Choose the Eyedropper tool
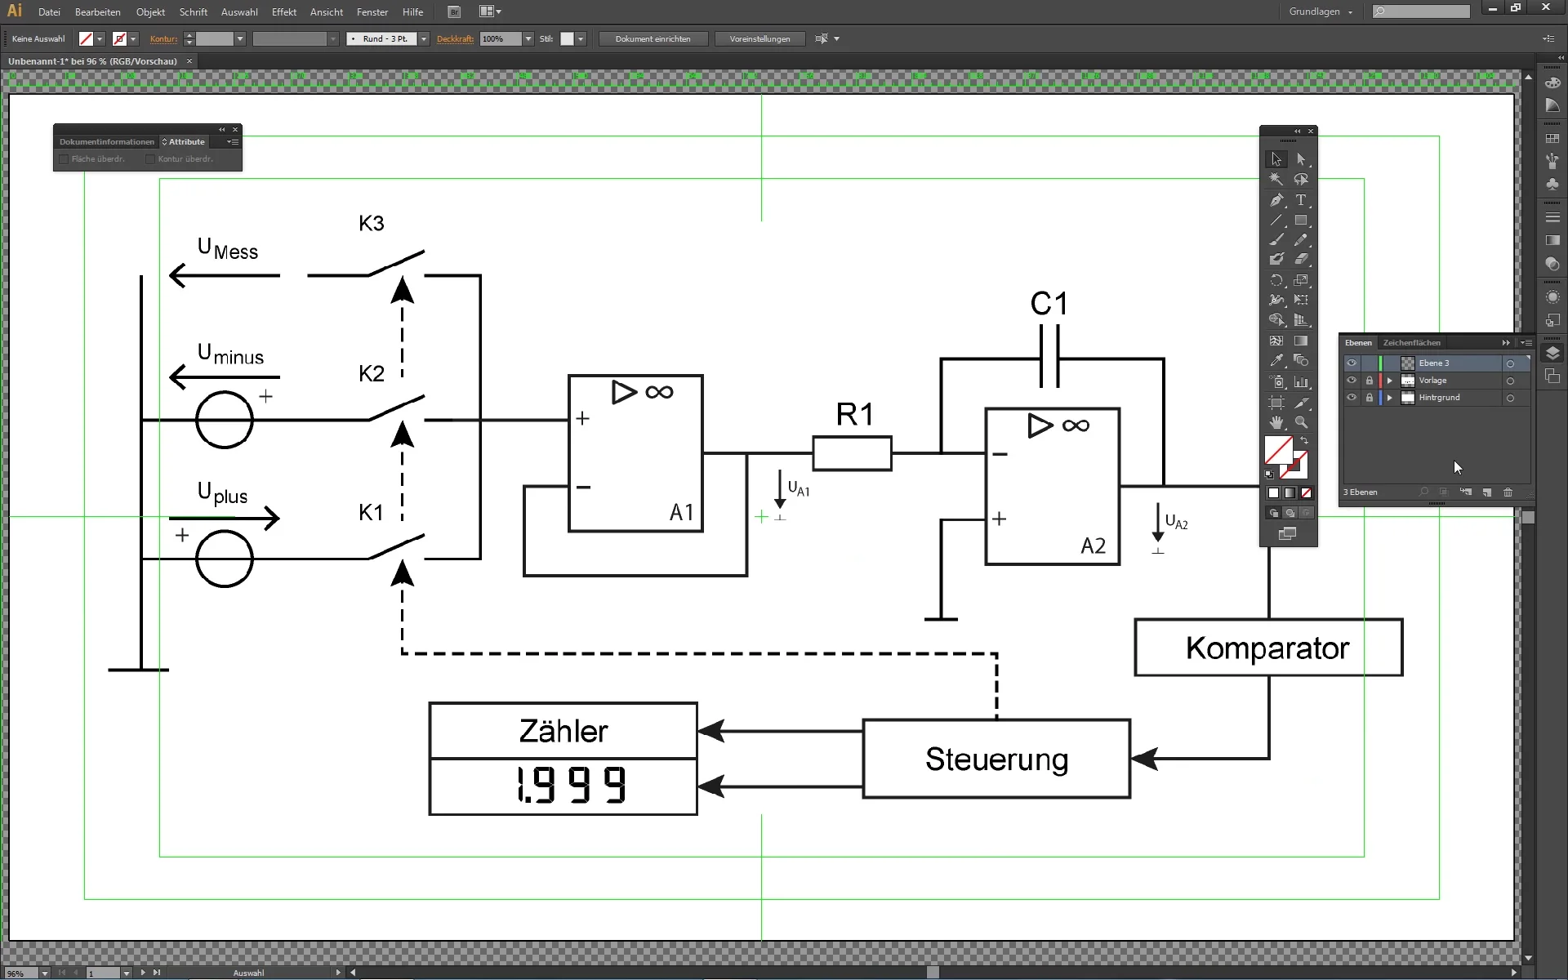 click(x=1276, y=361)
